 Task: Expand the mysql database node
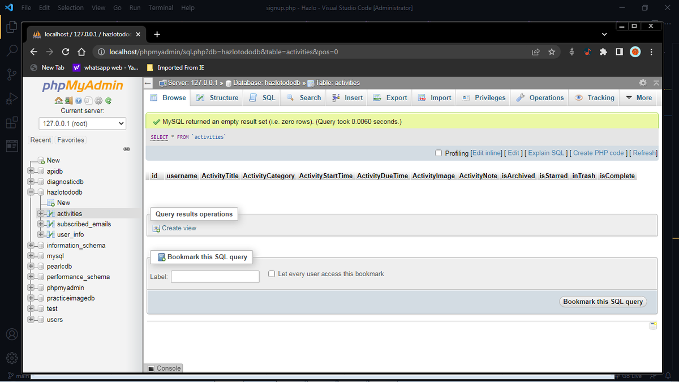[30, 256]
